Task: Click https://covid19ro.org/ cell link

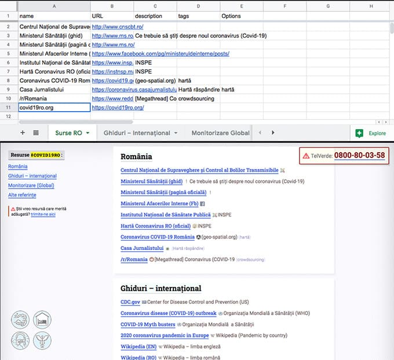Action: pos(118,108)
